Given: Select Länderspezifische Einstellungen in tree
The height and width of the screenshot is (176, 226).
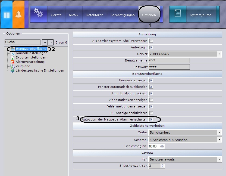Looking at the screenshot, I should click(x=40, y=71).
